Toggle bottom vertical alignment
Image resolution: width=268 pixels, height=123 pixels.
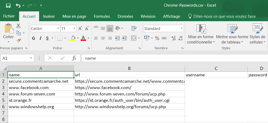pos(110,28)
